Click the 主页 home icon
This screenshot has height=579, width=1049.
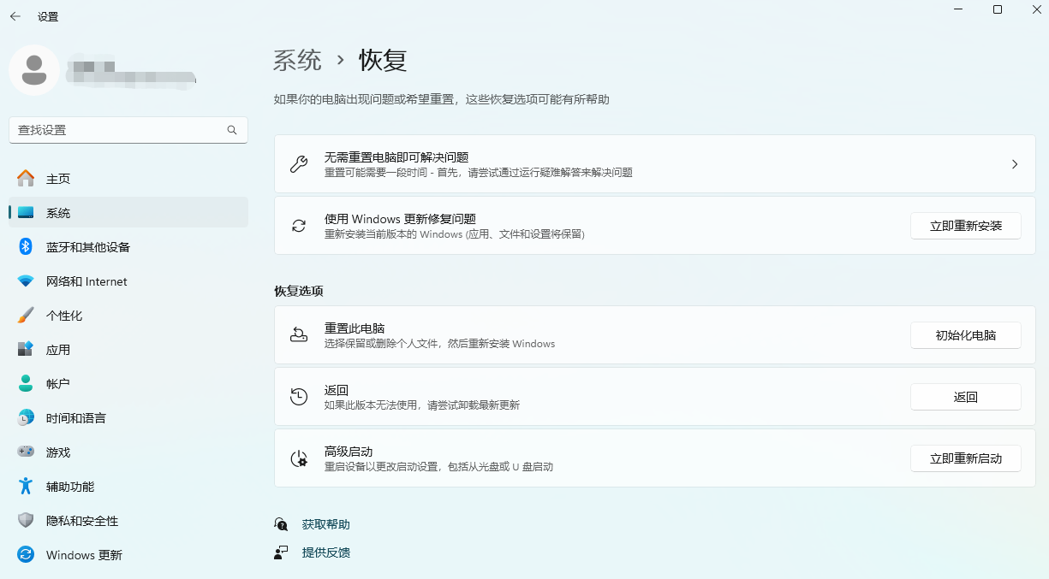[26, 179]
